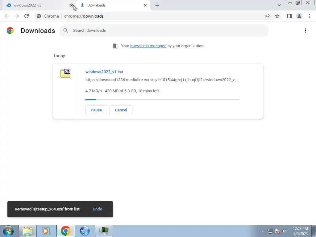Image resolution: width=316 pixels, height=237 pixels.
Task: Click the Chrome taskbar icon
Action: pyautogui.click(x=65, y=231)
